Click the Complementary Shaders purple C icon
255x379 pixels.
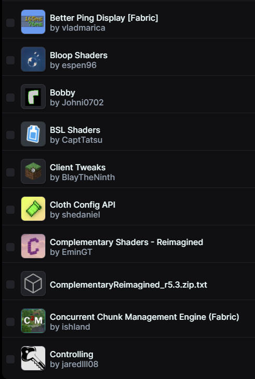pos(33,246)
